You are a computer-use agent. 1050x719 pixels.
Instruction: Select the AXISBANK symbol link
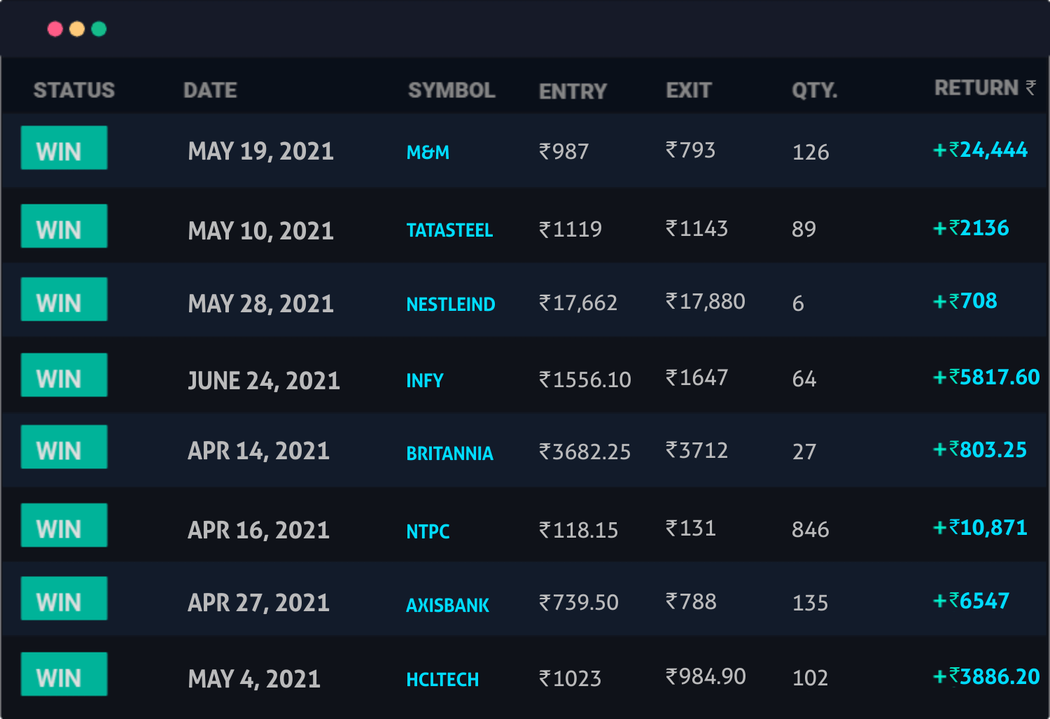pyautogui.click(x=448, y=605)
